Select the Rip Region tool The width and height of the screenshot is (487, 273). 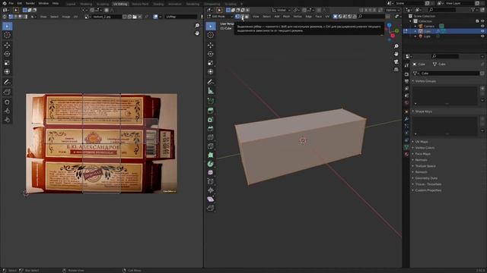click(211, 208)
